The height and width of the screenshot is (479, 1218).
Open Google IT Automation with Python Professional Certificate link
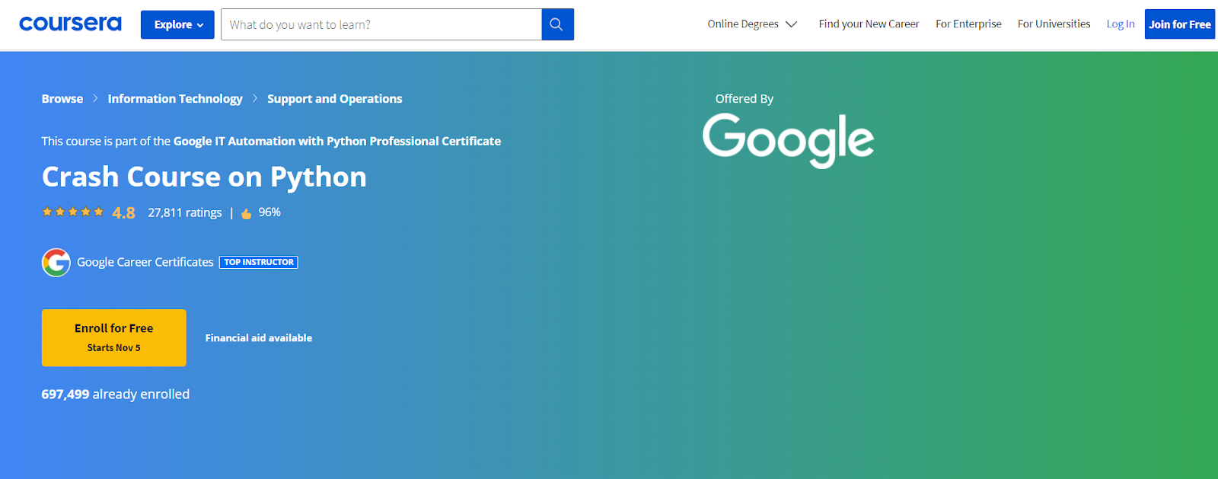(337, 141)
